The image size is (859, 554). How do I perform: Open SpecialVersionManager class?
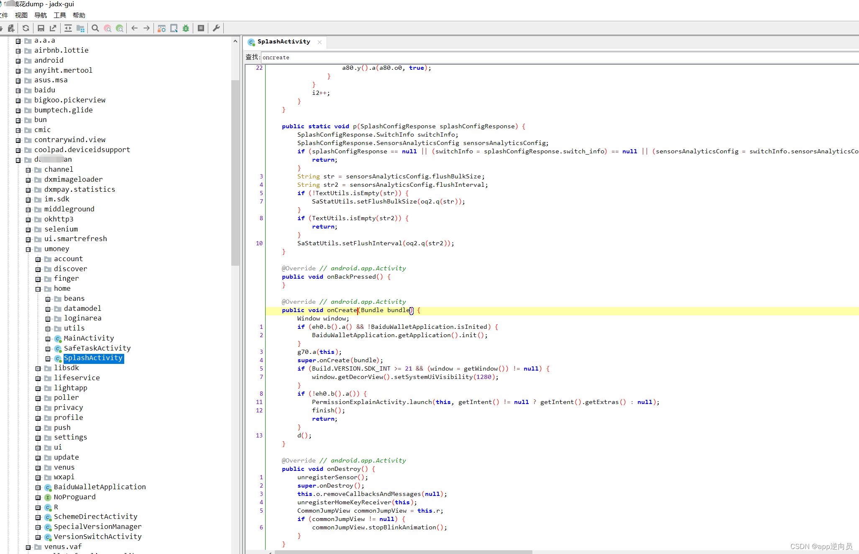coord(97,526)
